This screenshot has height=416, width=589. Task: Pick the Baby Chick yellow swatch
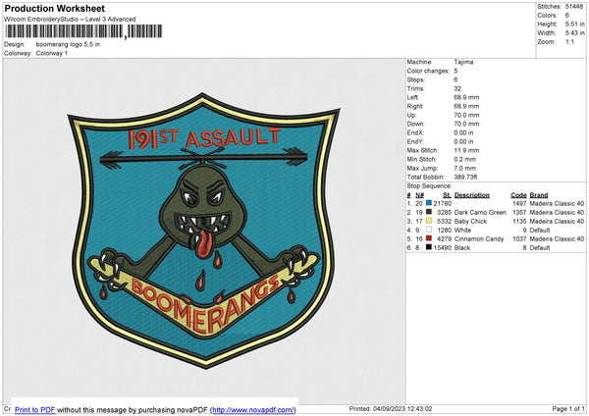(x=429, y=221)
